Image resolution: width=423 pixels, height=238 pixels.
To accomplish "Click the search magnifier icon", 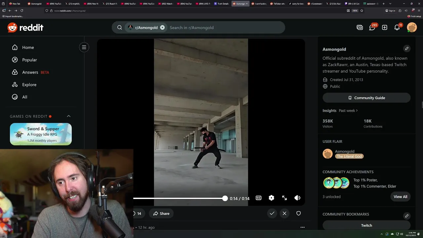I will pos(120,27).
